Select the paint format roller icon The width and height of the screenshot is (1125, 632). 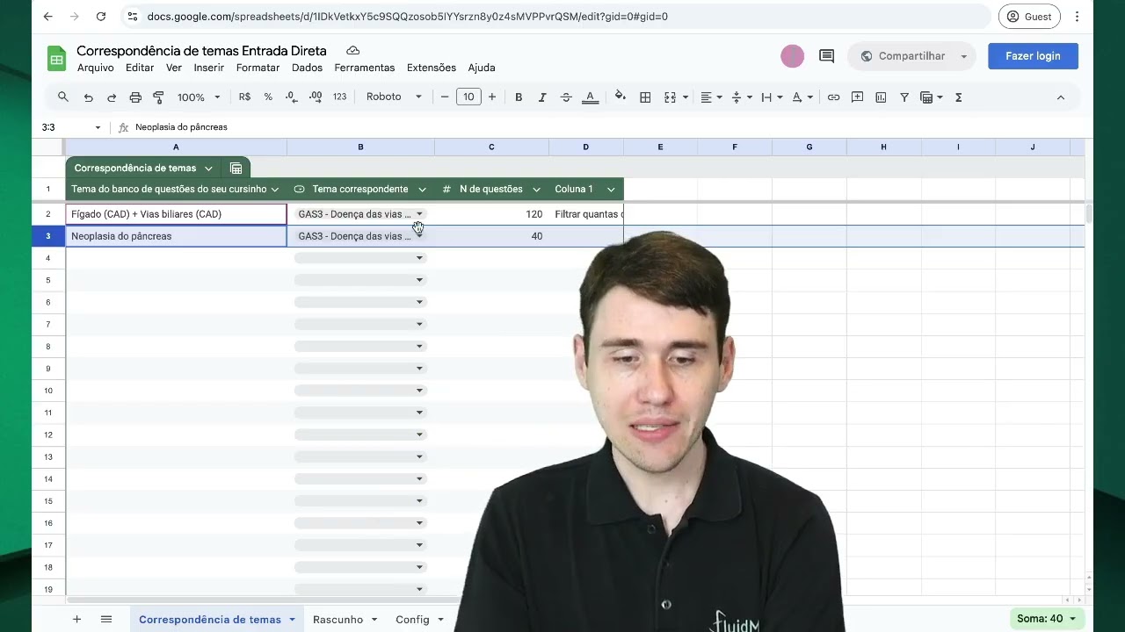tap(158, 97)
